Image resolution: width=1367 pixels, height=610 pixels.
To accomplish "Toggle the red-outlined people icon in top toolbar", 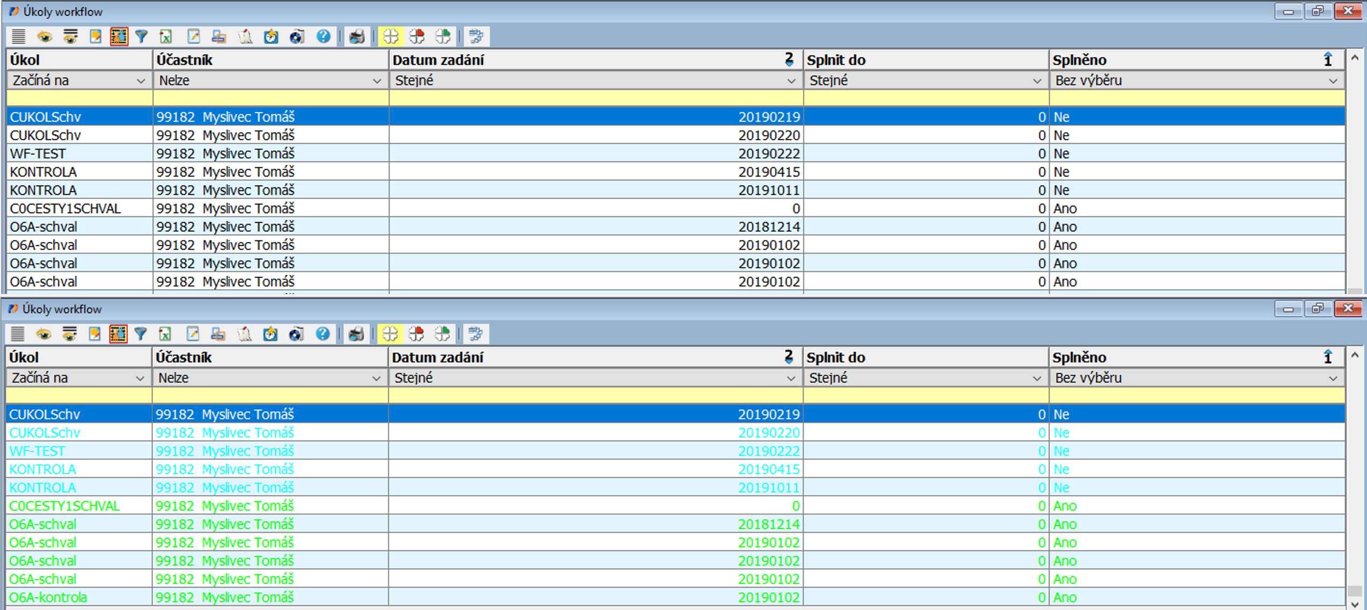I will (x=119, y=36).
